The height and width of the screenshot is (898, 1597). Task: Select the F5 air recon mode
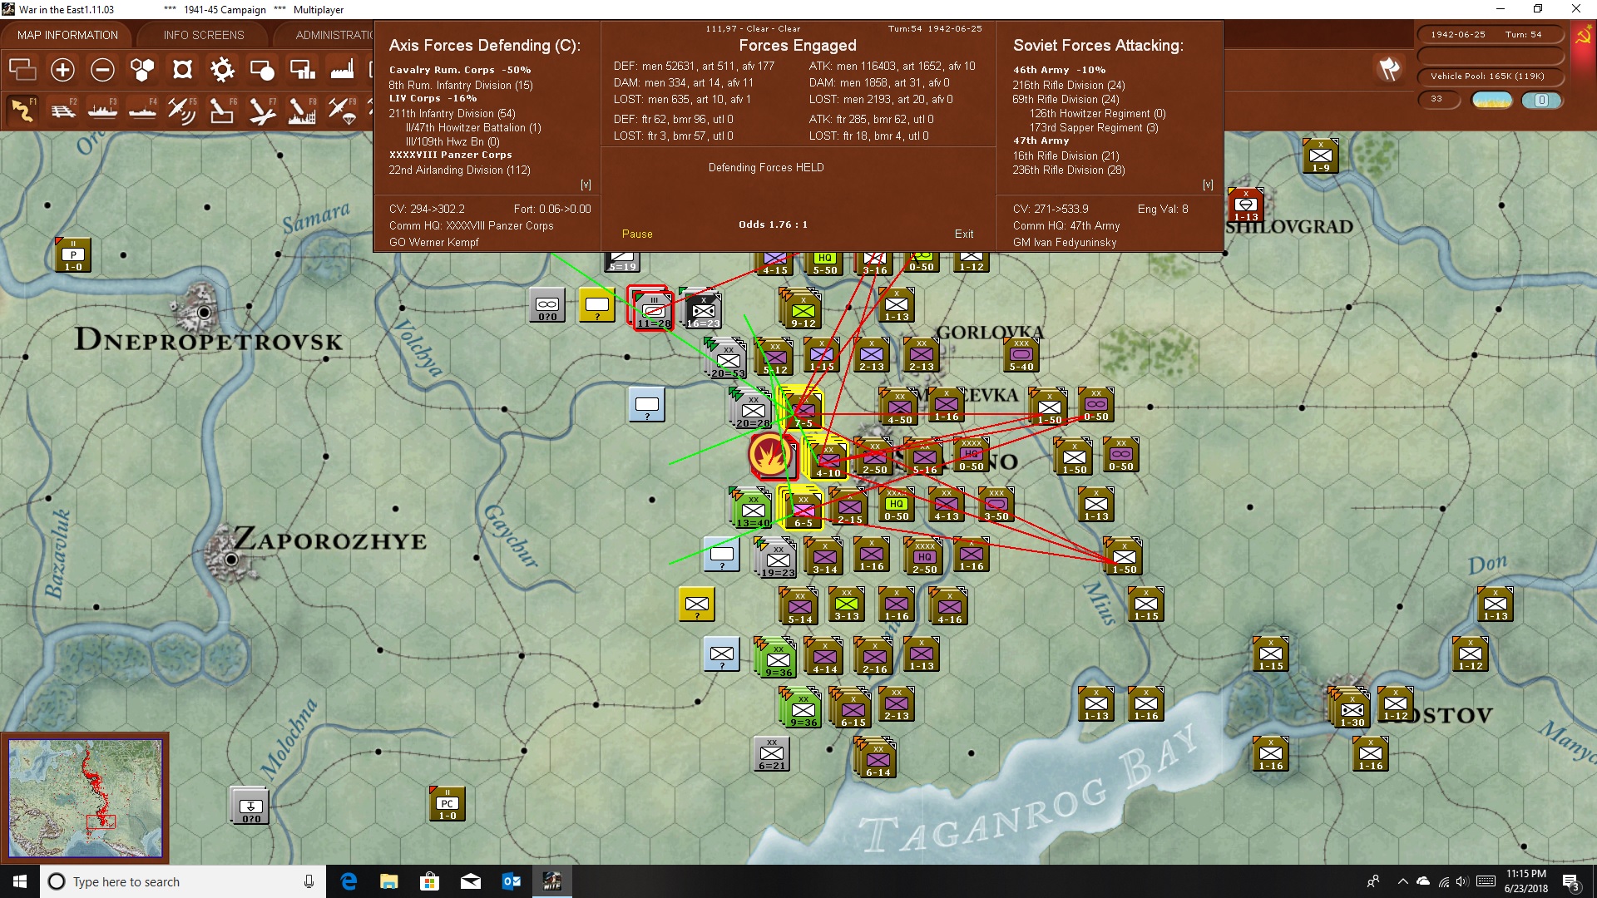(x=182, y=110)
